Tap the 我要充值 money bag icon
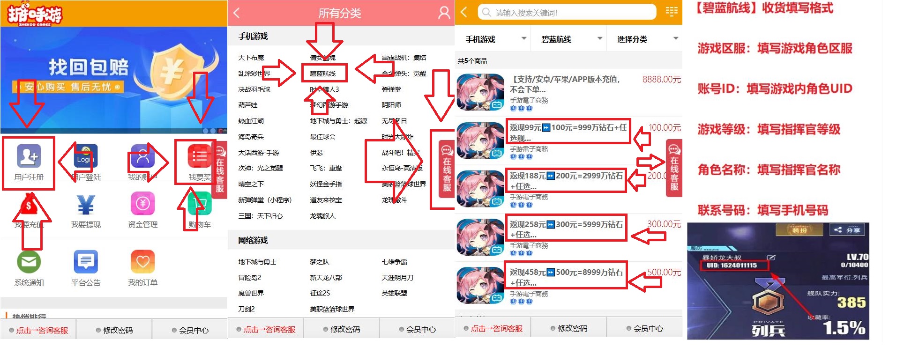This screenshot has height=347, width=897. coord(29,204)
